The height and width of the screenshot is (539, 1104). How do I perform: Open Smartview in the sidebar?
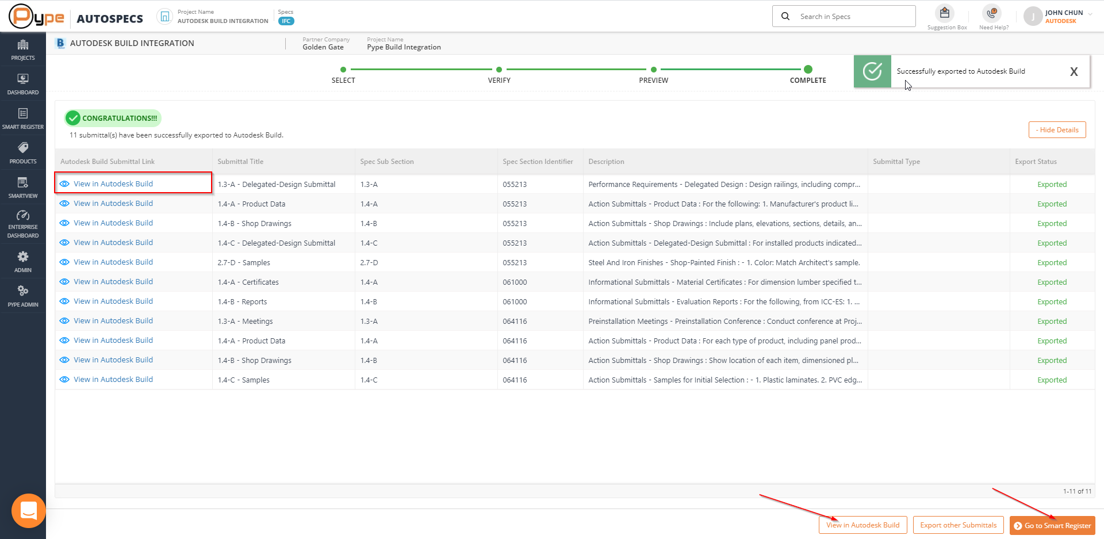(23, 188)
